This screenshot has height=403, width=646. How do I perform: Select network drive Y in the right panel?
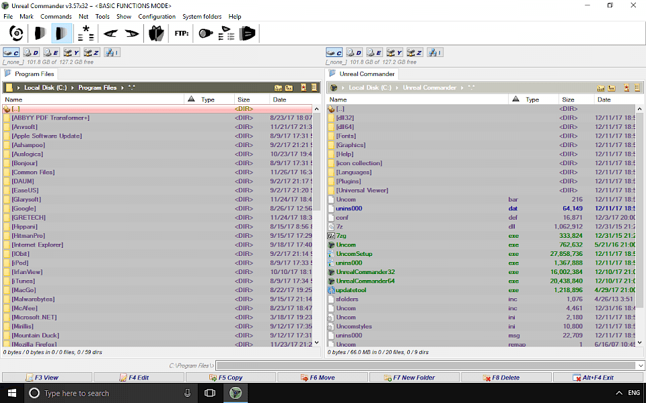click(395, 52)
